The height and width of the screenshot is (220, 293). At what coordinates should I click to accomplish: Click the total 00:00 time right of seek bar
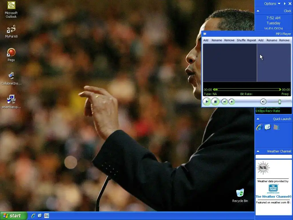click(x=286, y=90)
